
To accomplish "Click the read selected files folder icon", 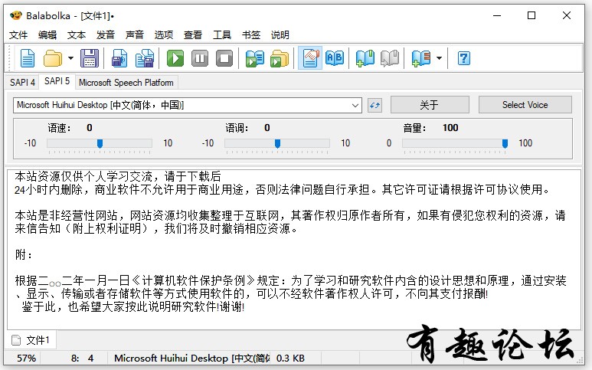I will (x=280, y=58).
